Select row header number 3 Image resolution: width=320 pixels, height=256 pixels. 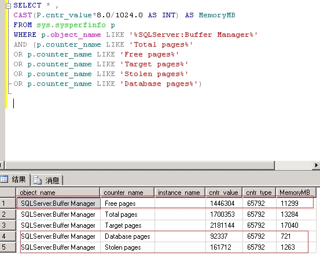click(8, 225)
